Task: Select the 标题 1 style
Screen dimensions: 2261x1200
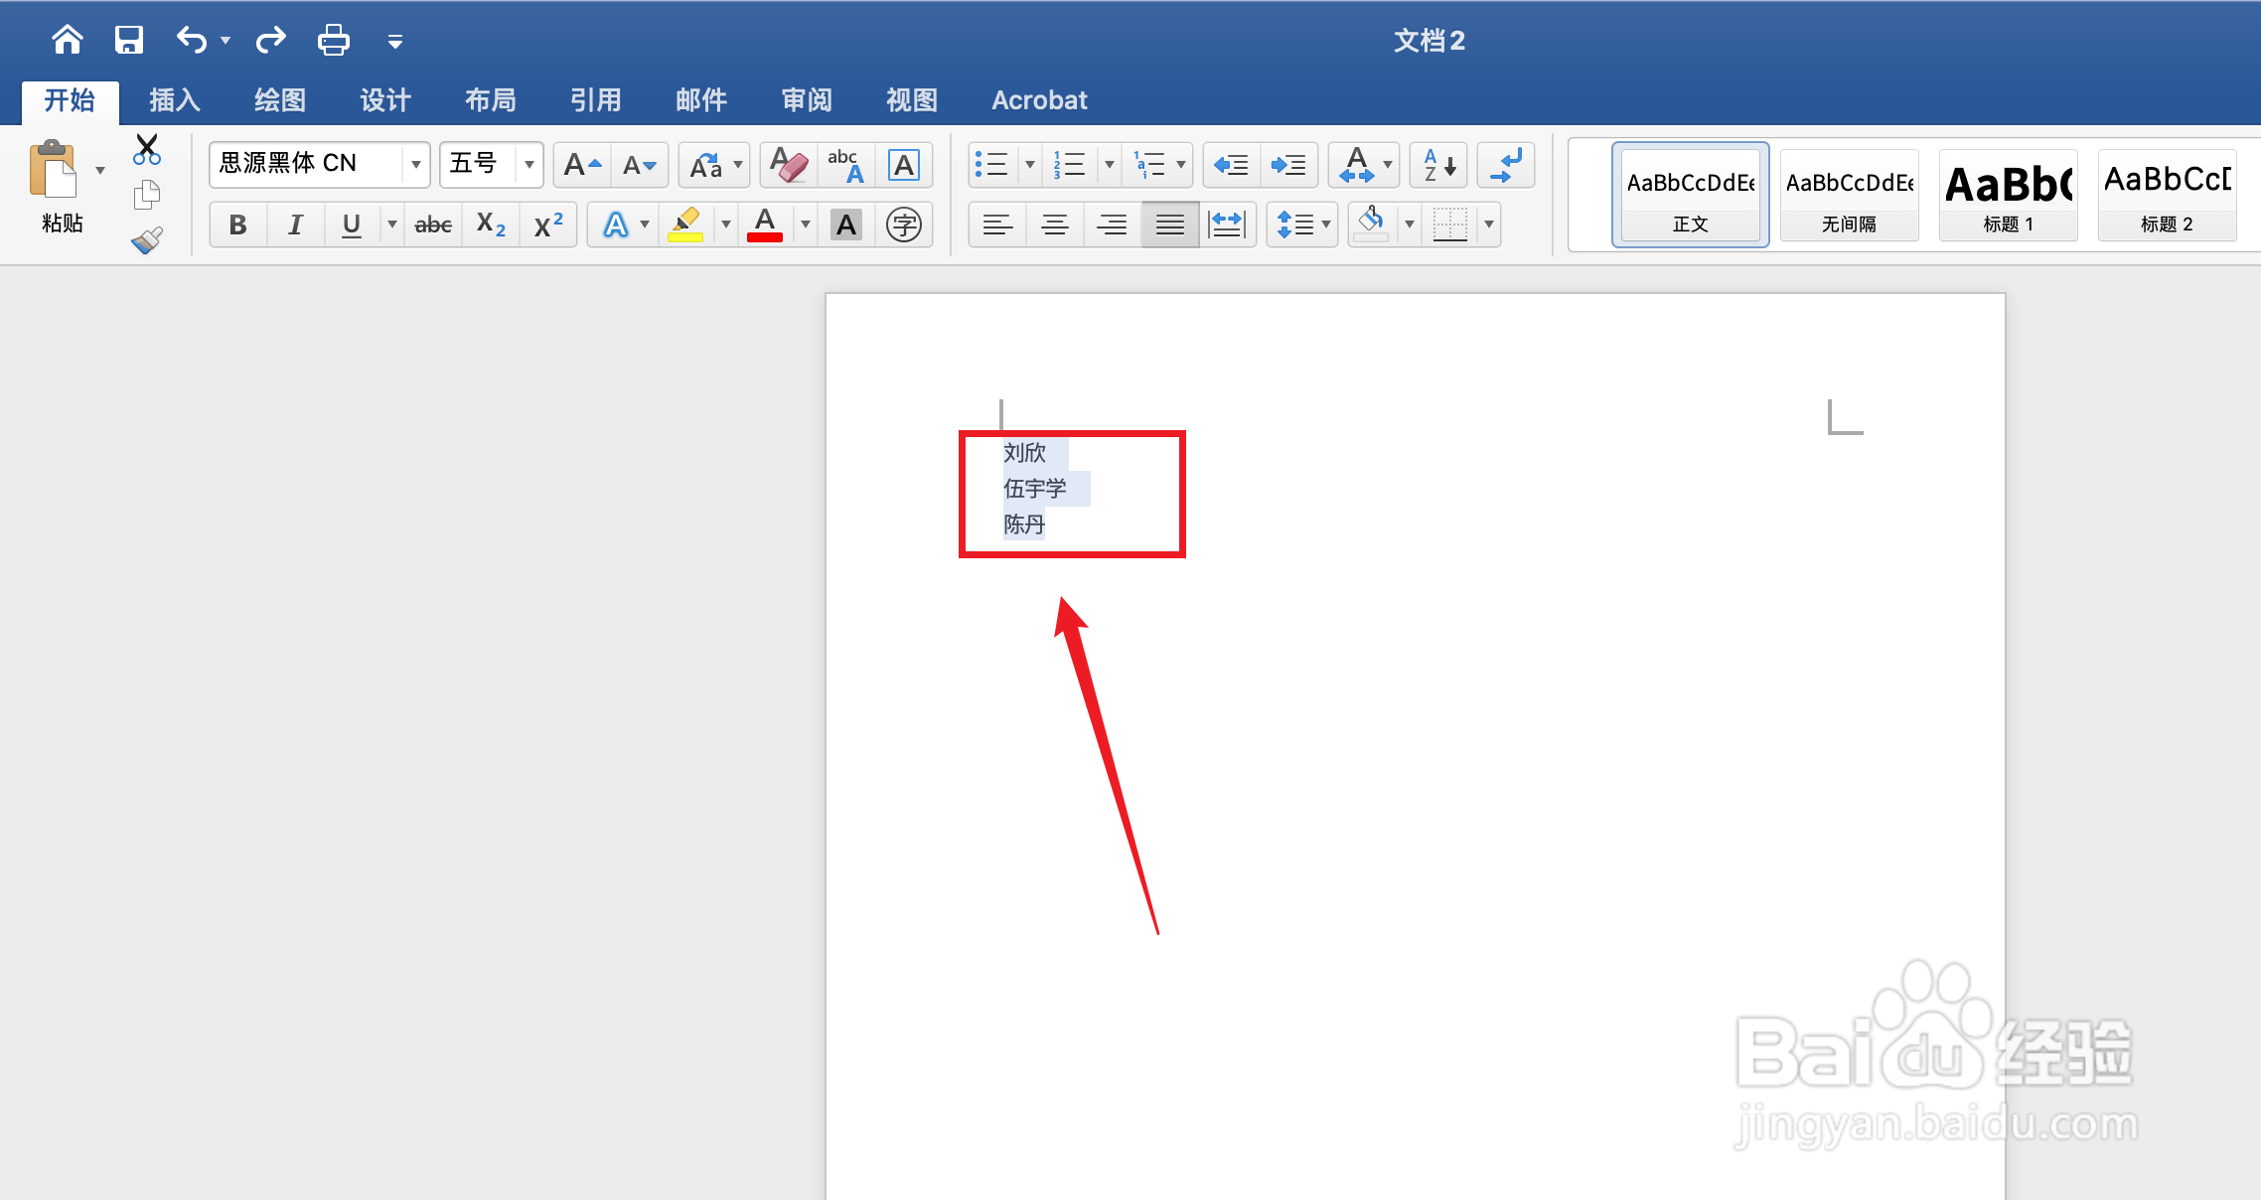Action: (x=2008, y=195)
